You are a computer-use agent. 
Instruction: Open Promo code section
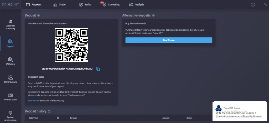pyautogui.click(x=10, y=97)
